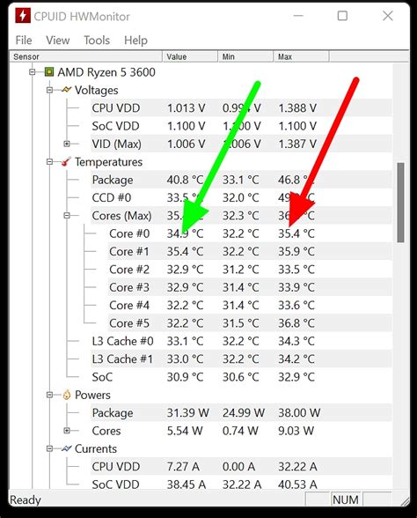Select the SoC VDD voltage row

(x=241, y=126)
